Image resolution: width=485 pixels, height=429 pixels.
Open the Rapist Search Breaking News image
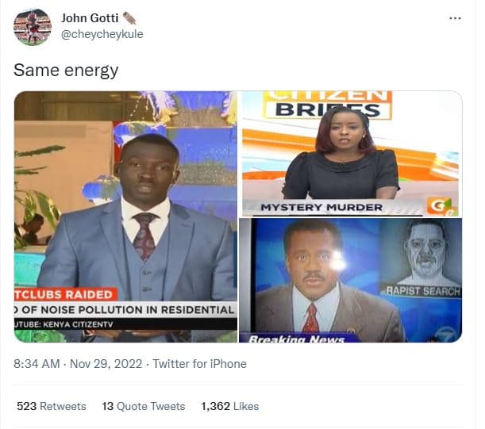coord(351,281)
